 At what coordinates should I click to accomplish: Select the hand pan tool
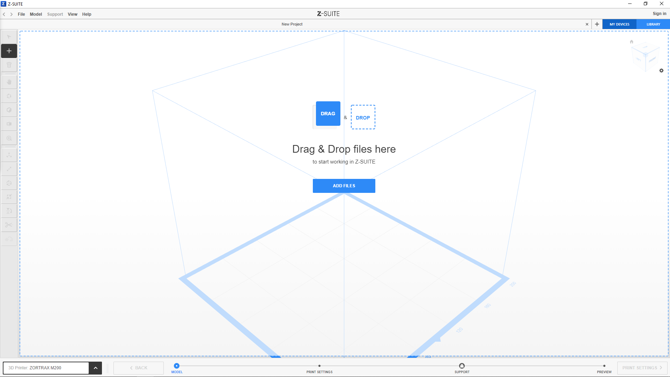coord(9,82)
